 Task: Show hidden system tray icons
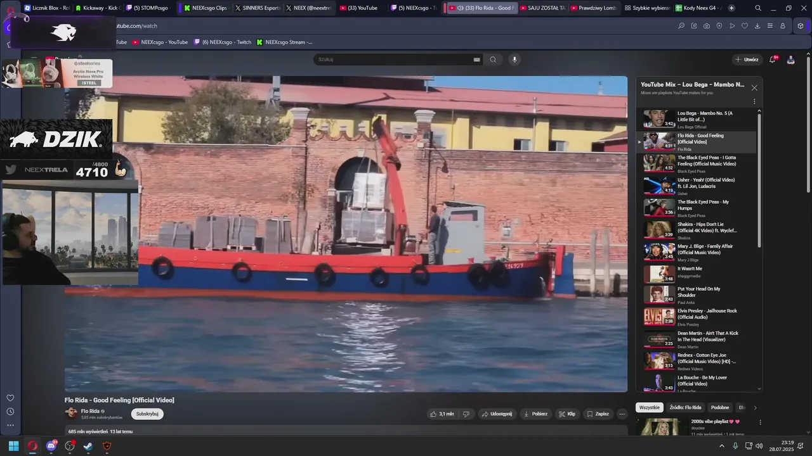pos(721,446)
